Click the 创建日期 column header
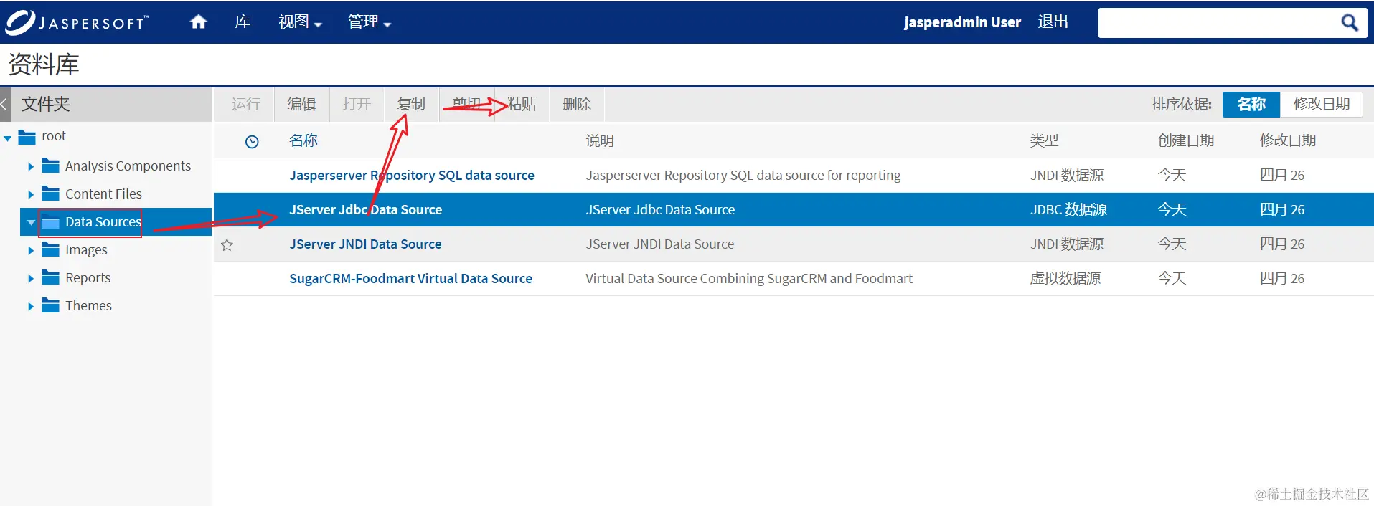 tap(1186, 140)
